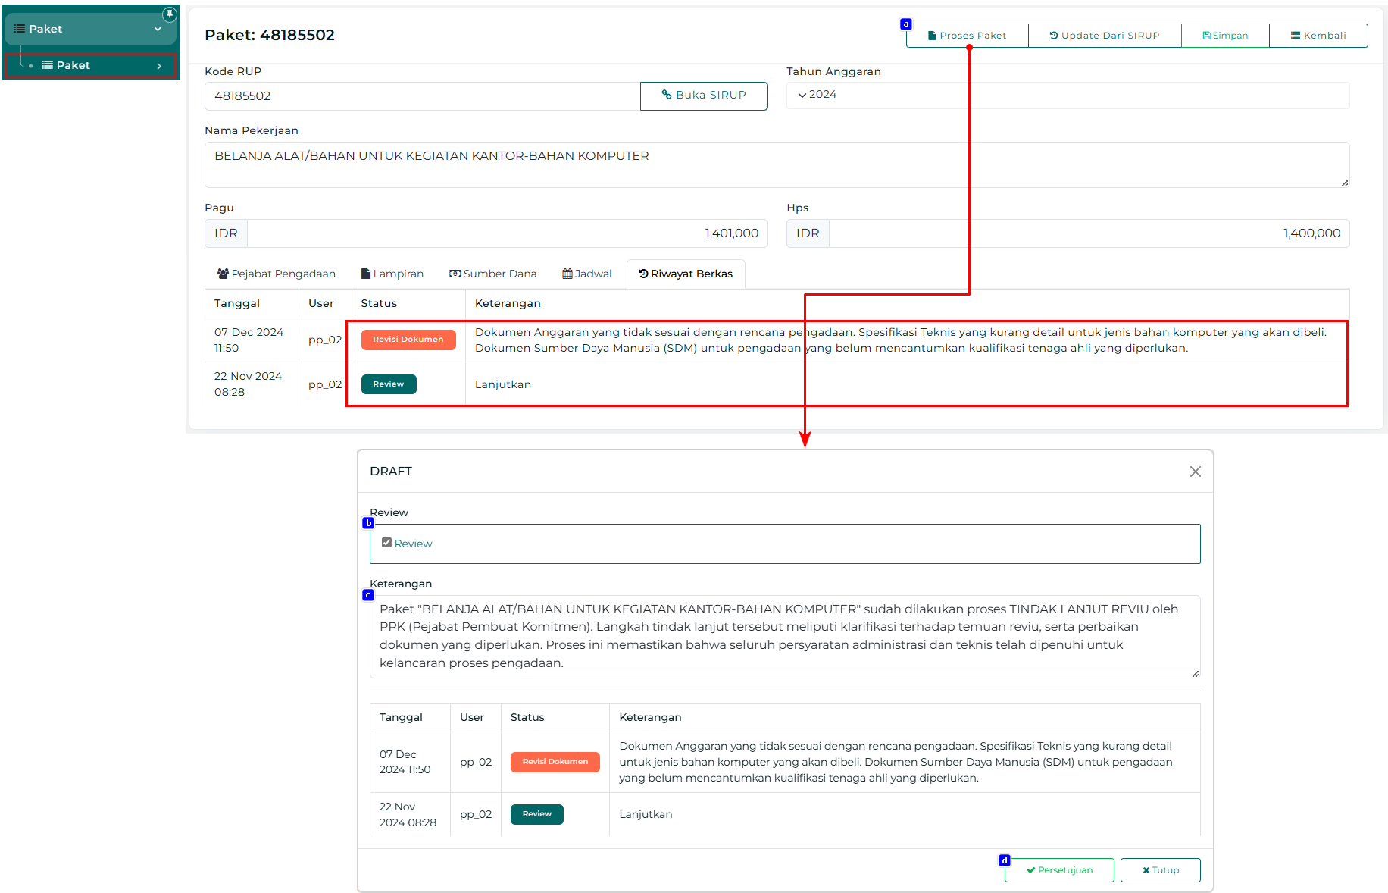Open Buka SIRUP link button
Screen dimensions: 1388x893
click(x=704, y=96)
